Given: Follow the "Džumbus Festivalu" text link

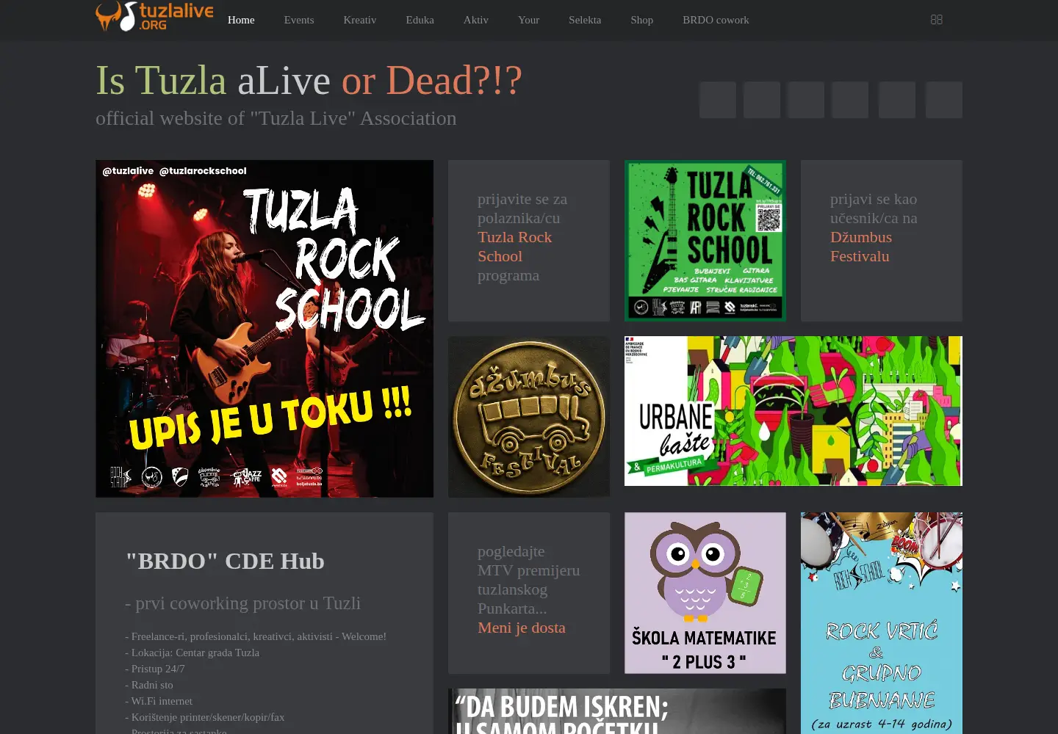Looking at the screenshot, I should pyautogui.click(x=861, y=247).
